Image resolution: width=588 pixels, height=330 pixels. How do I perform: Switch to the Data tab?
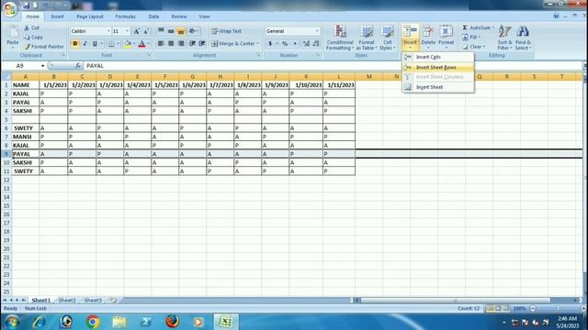[153, 16]
